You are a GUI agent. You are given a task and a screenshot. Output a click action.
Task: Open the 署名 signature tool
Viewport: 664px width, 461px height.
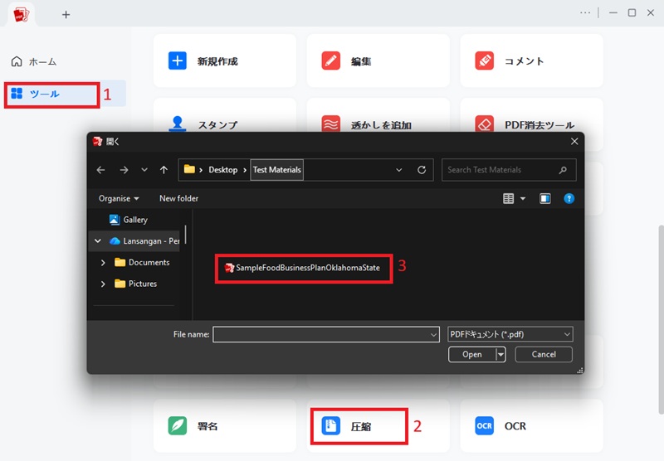[224, 426]
